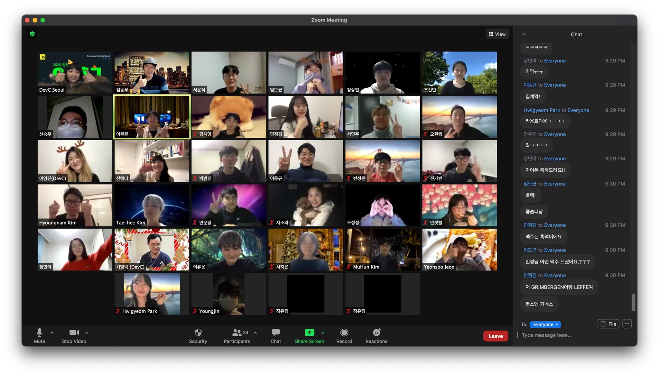Click the green encryption shield icon
This screenshot has height=375, width=659.
coord(32,34)
